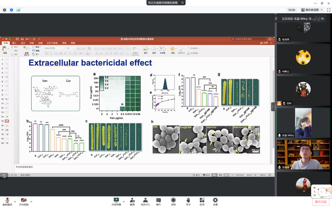Click the Save icon in PowerPoint title bar
Screen dimensions: 332x207
22,39
